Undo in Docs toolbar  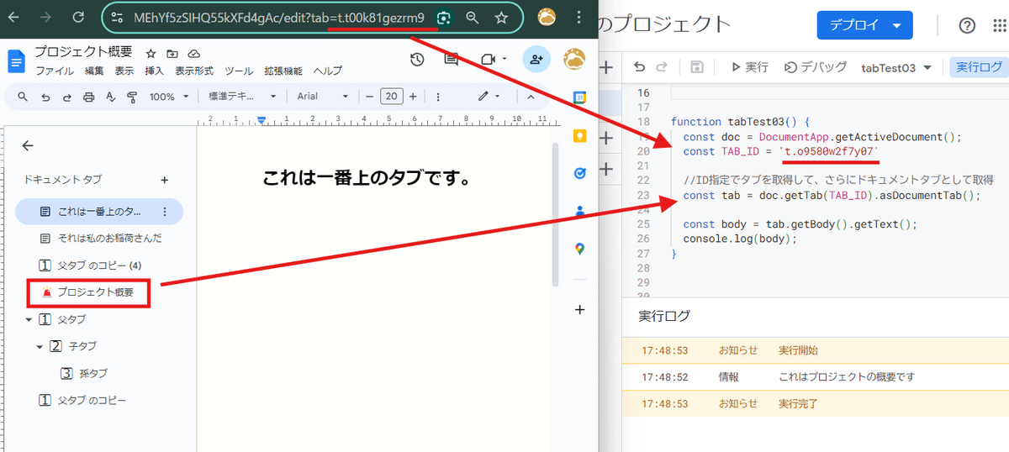[x=45, y=97]
